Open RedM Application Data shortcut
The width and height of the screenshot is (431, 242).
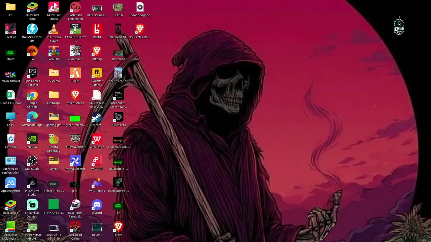click(x=54, y=139)
